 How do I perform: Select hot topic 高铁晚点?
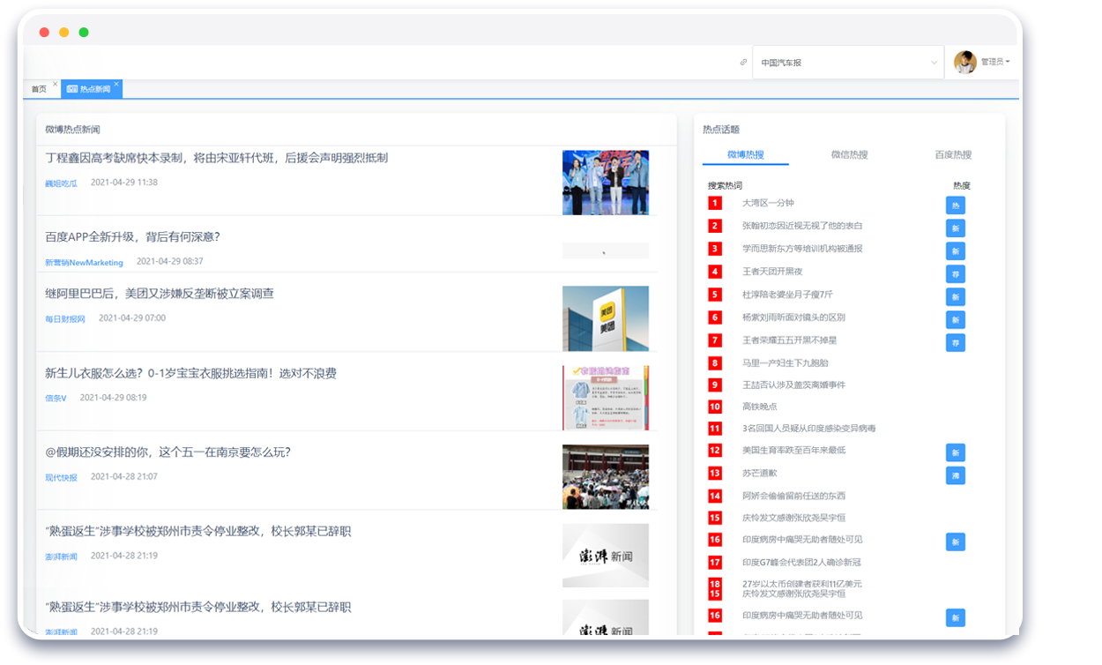tap(760, 407)
